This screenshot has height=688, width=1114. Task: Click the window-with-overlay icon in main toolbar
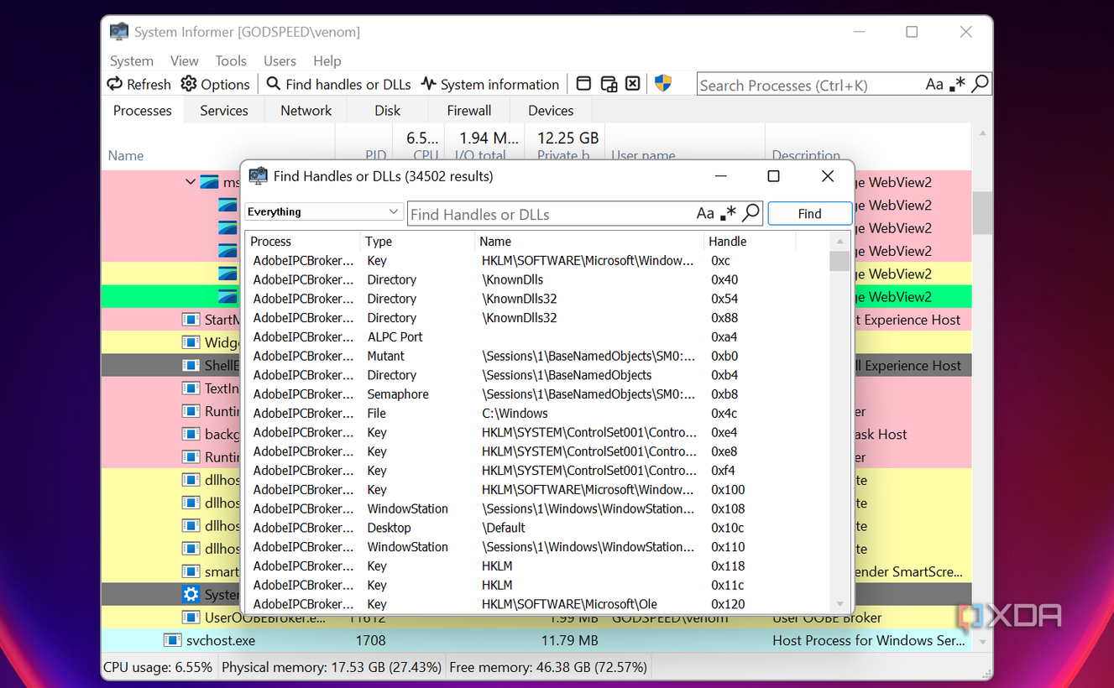(609, 84)
